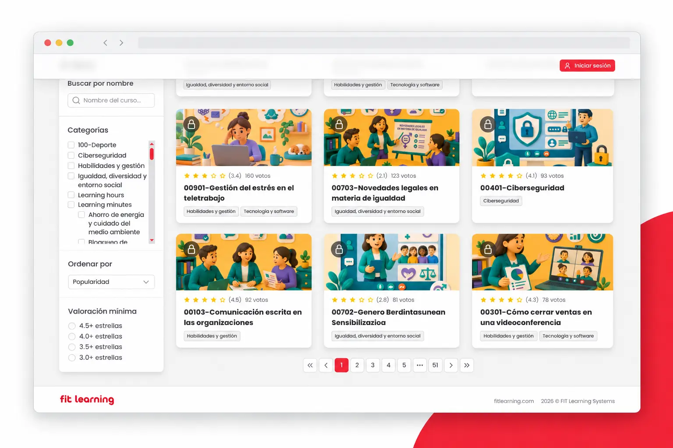
Task: Click the pagination ellipsis button
Action: tap(420, 365)
